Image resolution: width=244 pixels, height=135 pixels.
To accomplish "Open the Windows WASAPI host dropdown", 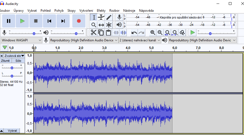I will pos(21,40).
